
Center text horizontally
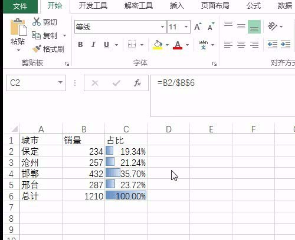241,45
